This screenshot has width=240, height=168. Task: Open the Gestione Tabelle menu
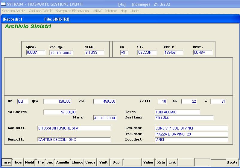pyautogui.click(x=41, y=11)
